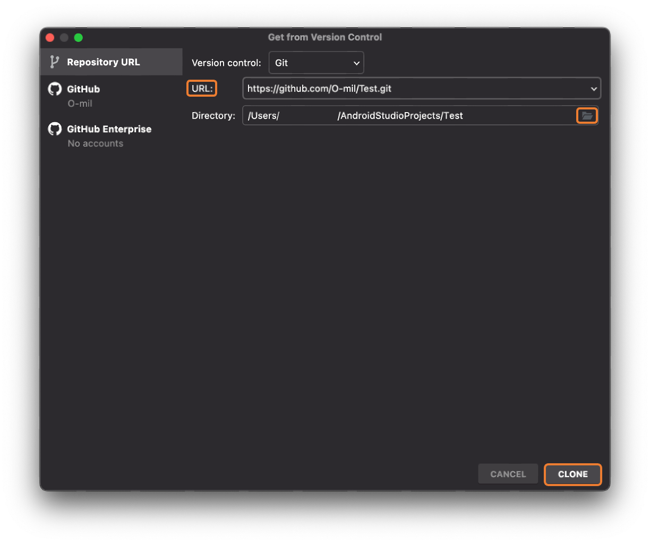This screenshot has width=650, height=544.
Task: Open the GitHub Enterprise section
Action: click(112, 135)
